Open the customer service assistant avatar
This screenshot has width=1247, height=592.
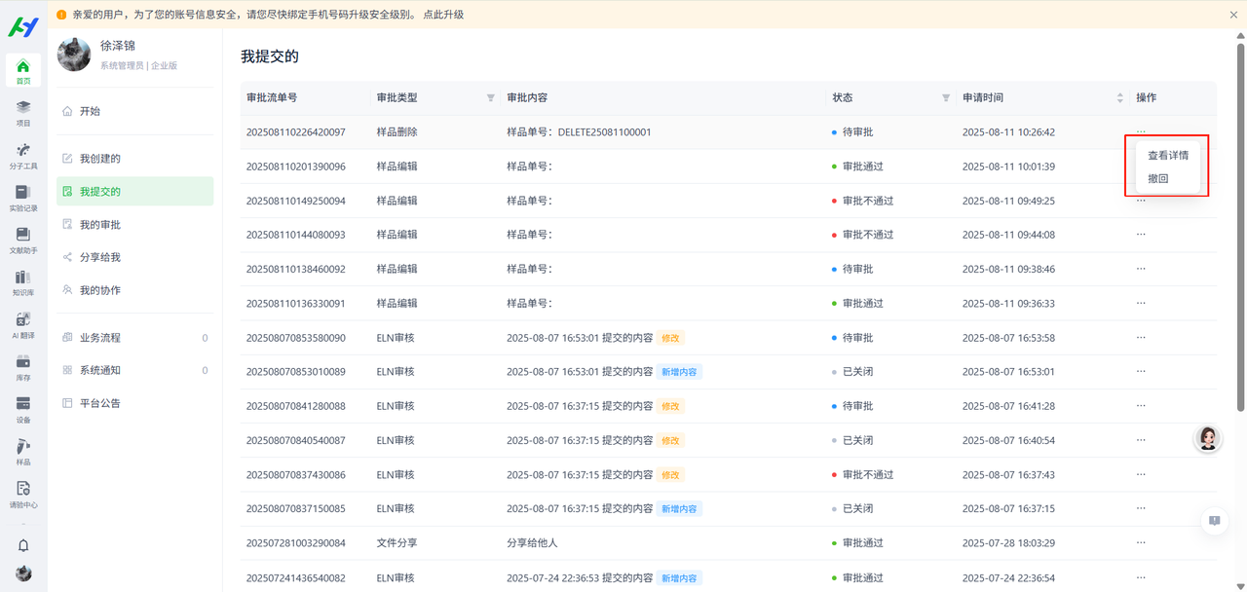1208,439
